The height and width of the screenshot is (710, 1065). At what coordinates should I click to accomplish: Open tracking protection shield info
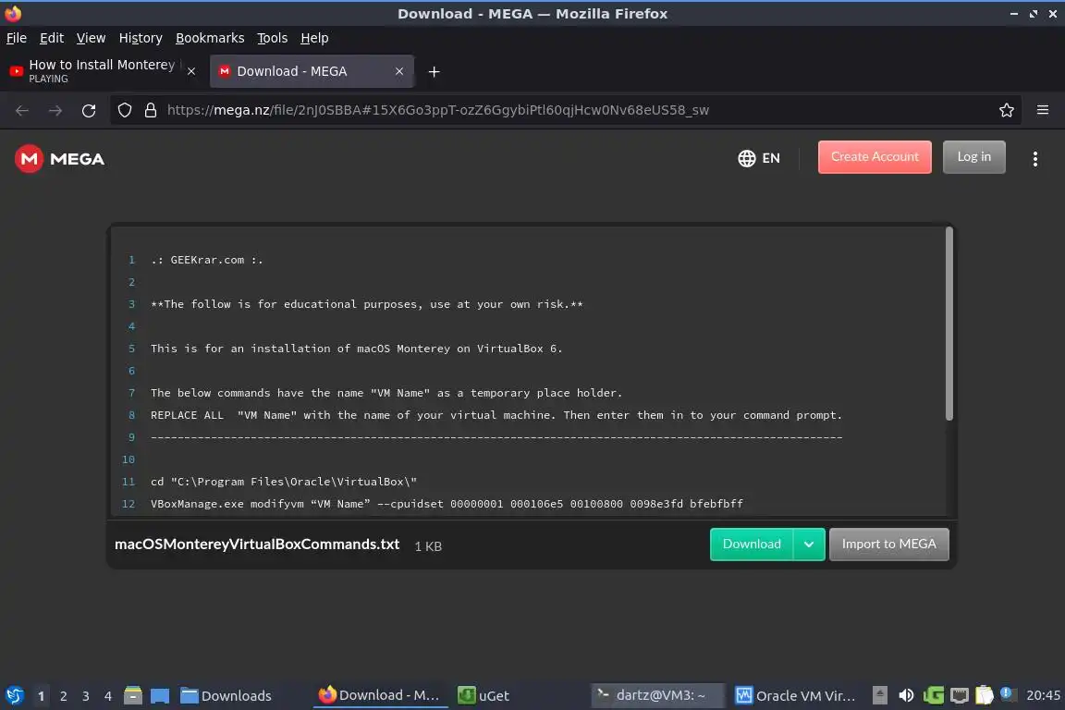coord(125,110)
